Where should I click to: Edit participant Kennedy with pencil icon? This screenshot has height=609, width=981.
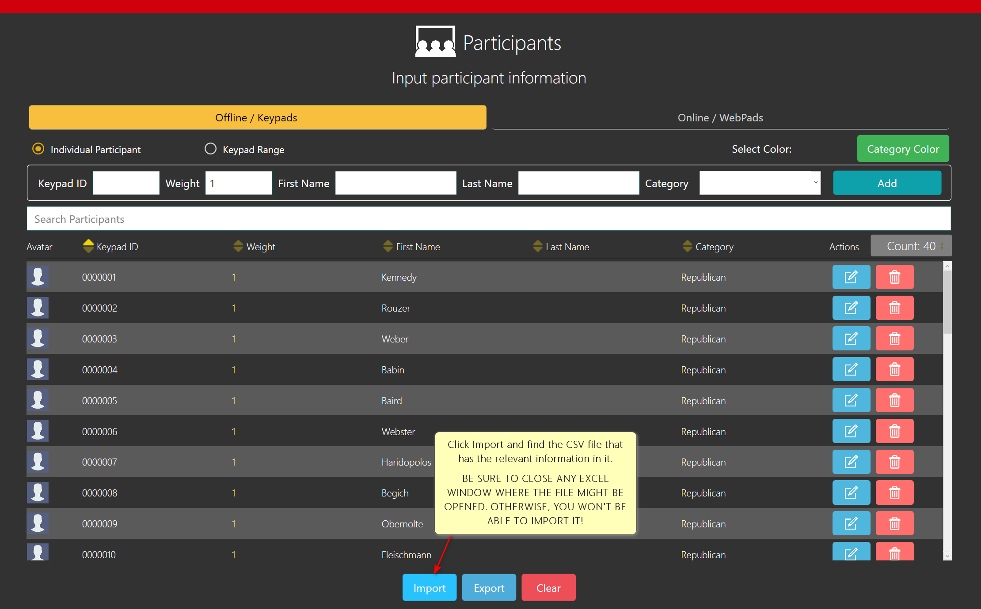pyautogui.click(x=851, y=277)
